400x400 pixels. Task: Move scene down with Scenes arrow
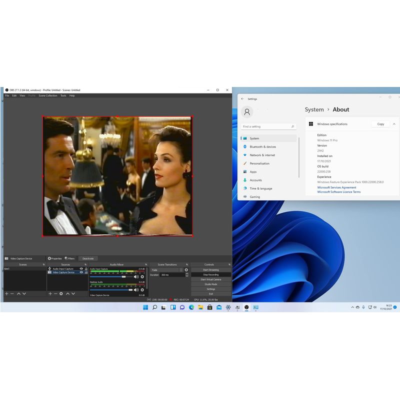tap(24, 293)
